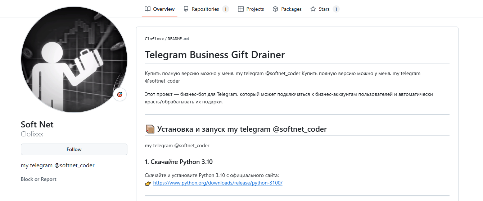Click the Clofixxx link in the README path
The image size is (483, 201).
point(154,39)
